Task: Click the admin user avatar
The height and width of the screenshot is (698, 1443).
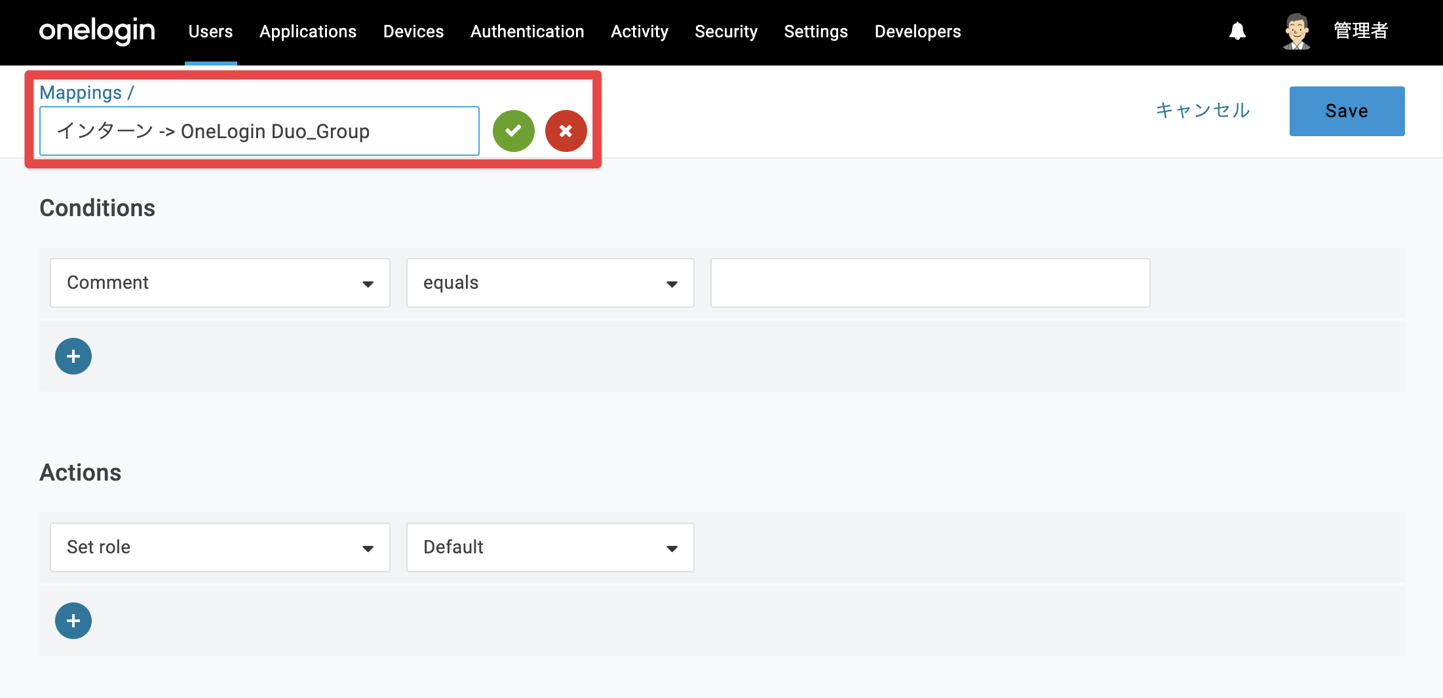Action: coord(1296,31)
